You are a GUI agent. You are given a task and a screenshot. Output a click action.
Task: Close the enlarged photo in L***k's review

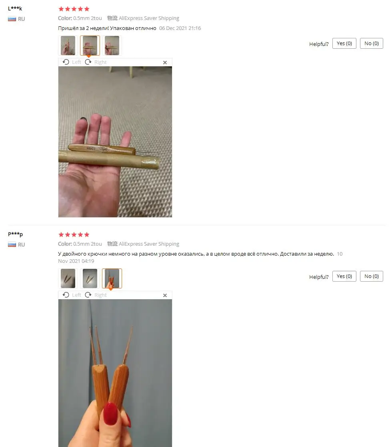(165, 62)
